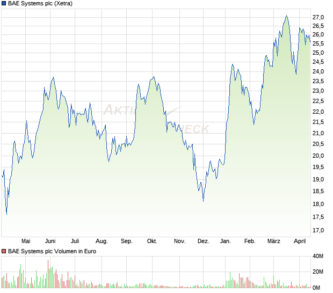Click the 22,0 price axis value
The image size is (333, 293).
point(318,112)
